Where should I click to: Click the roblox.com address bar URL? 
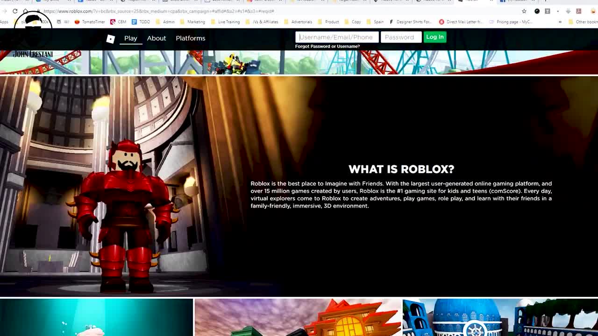(x=159, y=11)
